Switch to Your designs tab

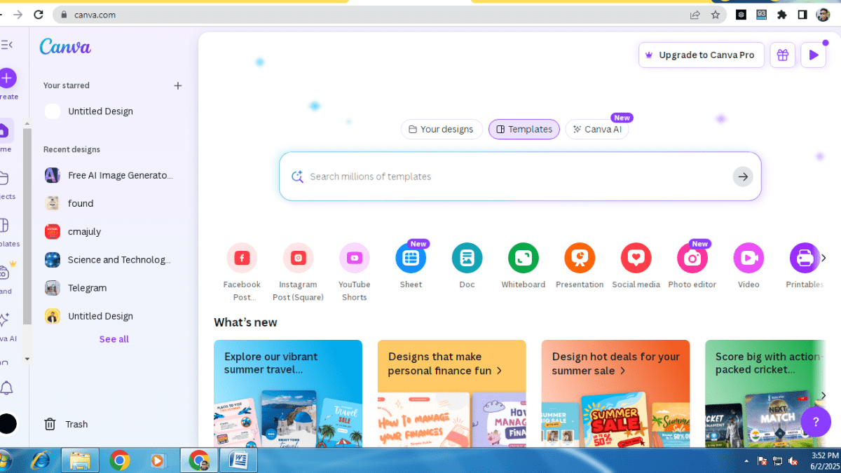pos(442,129)
